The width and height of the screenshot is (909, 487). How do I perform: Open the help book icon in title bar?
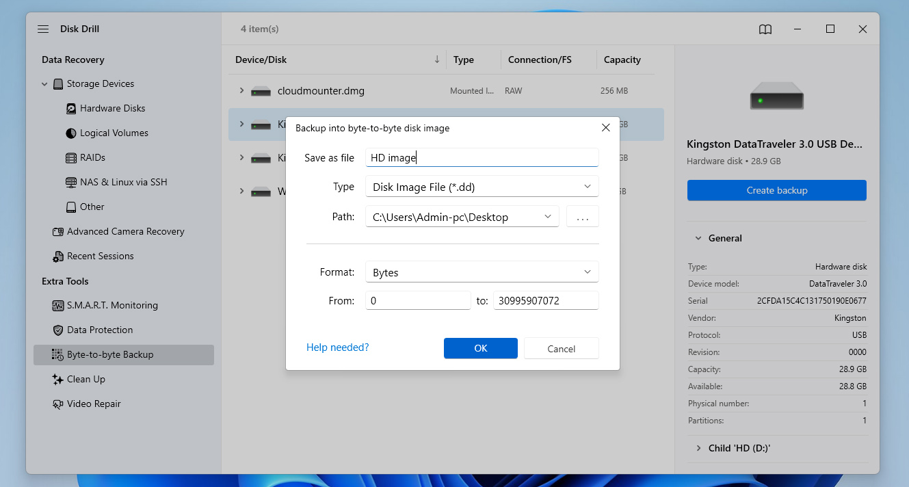tap(765, 29)
